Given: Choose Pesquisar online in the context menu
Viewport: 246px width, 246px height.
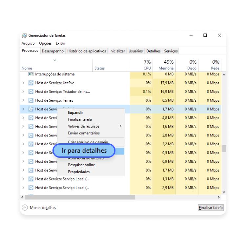Looking at the screenshot, I should (x=91, y=165).
